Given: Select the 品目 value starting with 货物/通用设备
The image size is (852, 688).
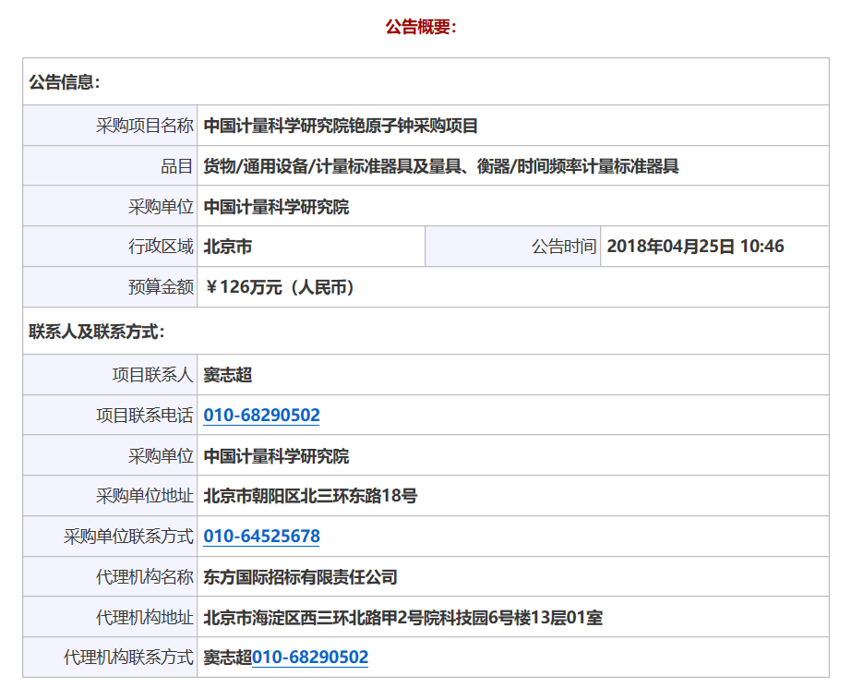Looking at the screenshot, I should (441, 166).
